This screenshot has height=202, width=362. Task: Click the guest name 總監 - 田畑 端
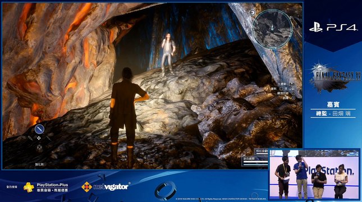coord(333,113)
